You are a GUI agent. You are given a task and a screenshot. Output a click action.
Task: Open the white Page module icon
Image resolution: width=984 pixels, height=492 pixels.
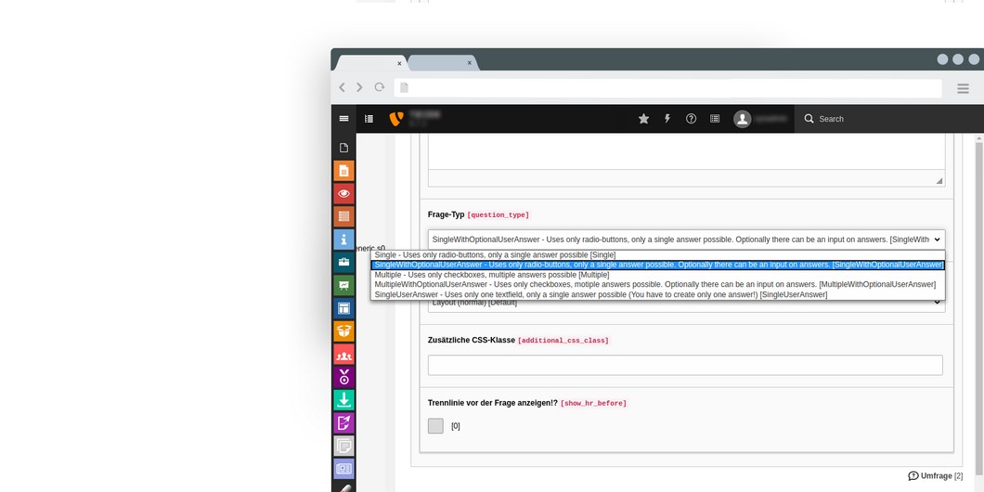[x=343, y=149]
